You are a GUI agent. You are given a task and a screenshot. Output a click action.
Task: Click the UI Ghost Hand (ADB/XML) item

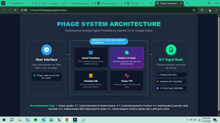click(171, 88)
